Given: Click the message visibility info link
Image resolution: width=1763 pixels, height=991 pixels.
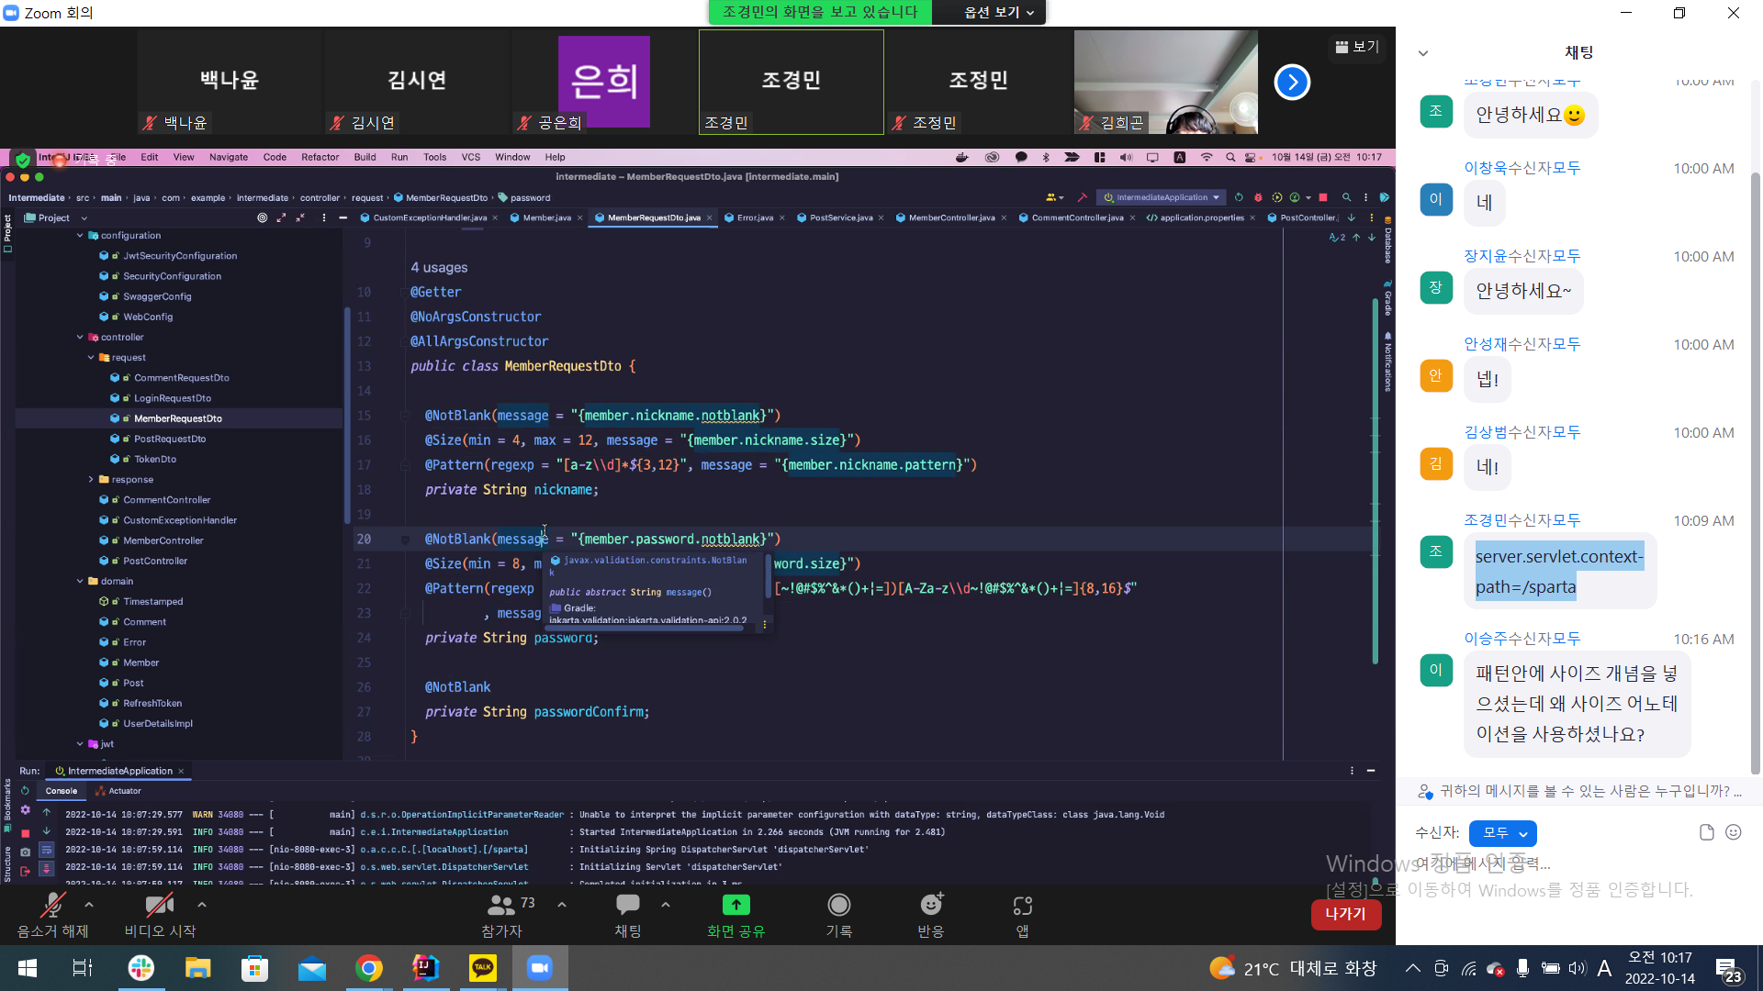Looking at the screenshot, I should pyautogui.click(x=1579, y=791).
